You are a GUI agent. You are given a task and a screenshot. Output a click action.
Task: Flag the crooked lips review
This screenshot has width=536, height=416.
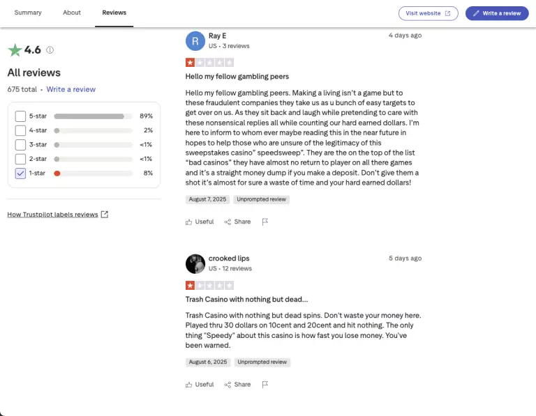[265, 384]
